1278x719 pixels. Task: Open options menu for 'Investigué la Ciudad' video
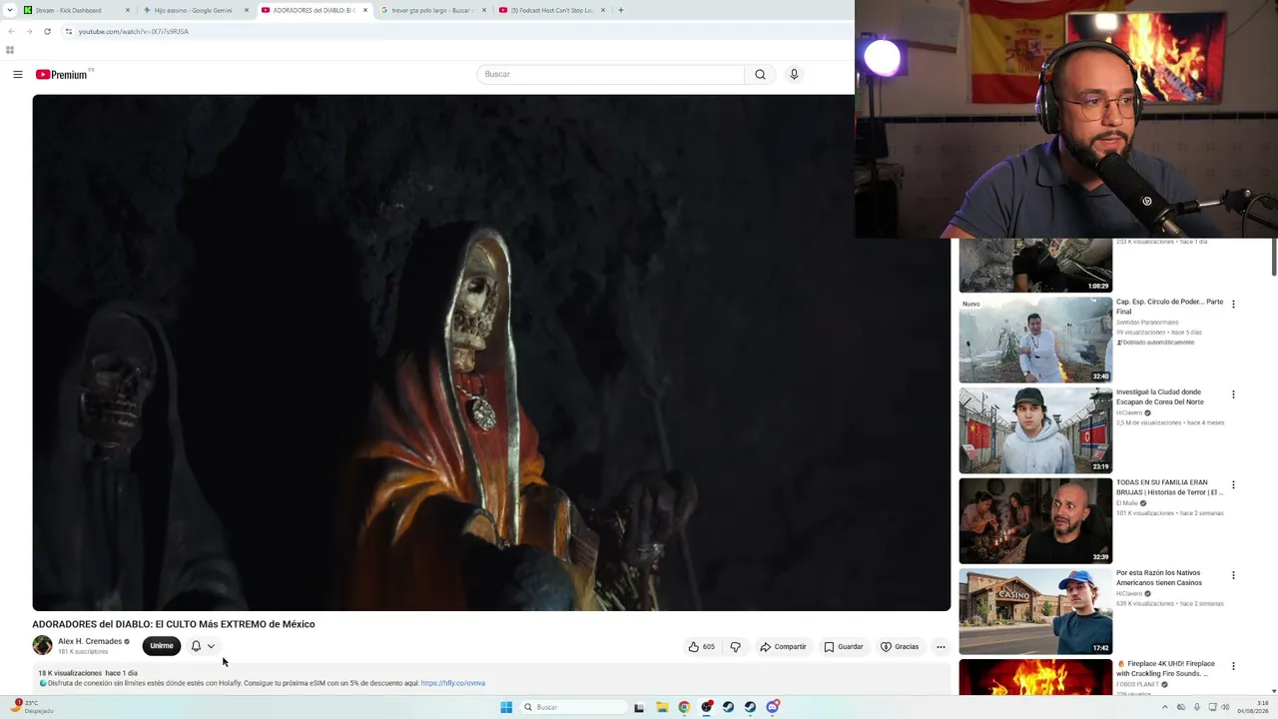[1233, 394]
